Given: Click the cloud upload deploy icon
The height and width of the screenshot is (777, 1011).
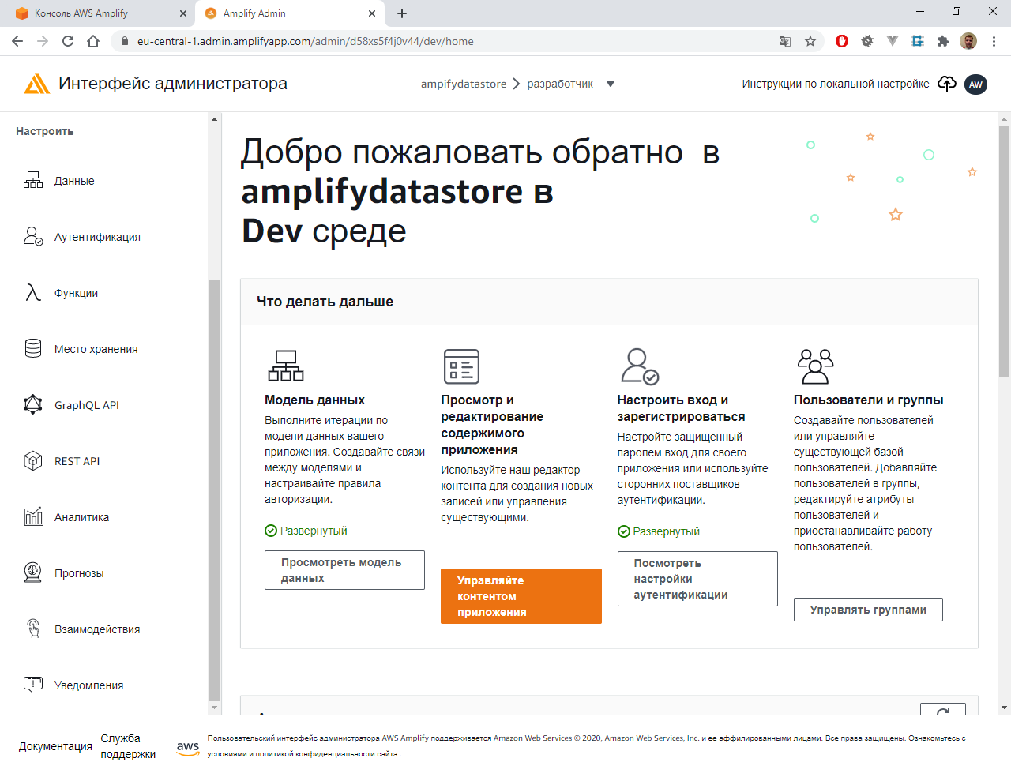Looking at the screenshot, I should pos(946,84).
